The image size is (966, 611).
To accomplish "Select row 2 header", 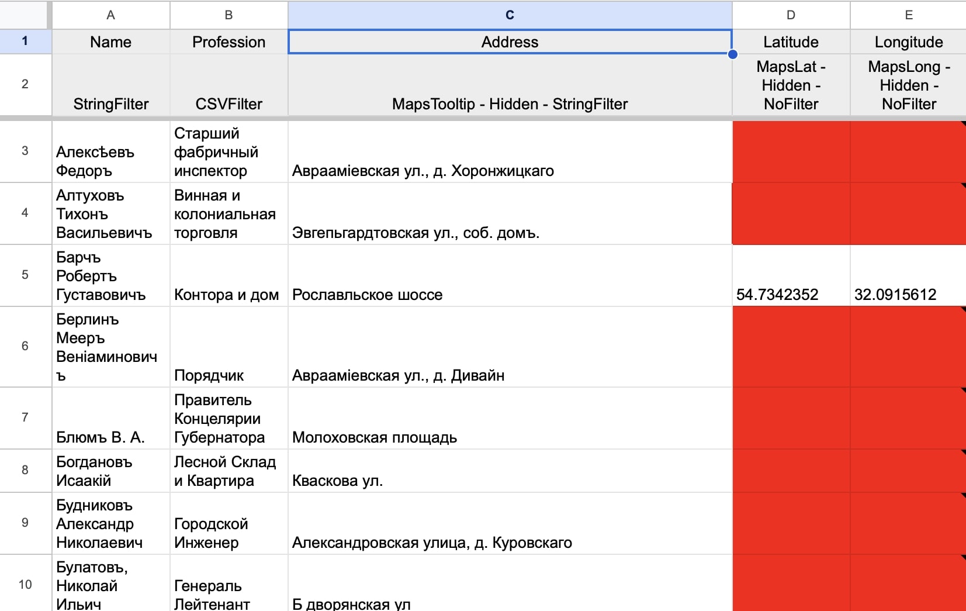I will tap(25, 84).
